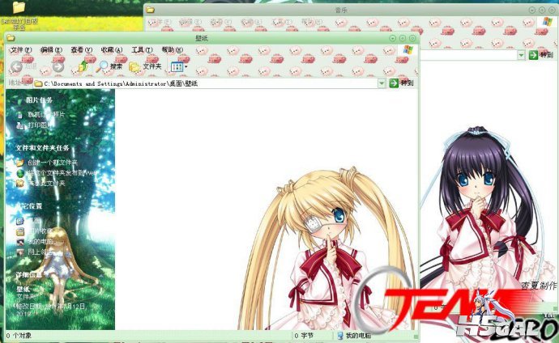Open the 文件 menu in 音乐 window

coord(160,23)
